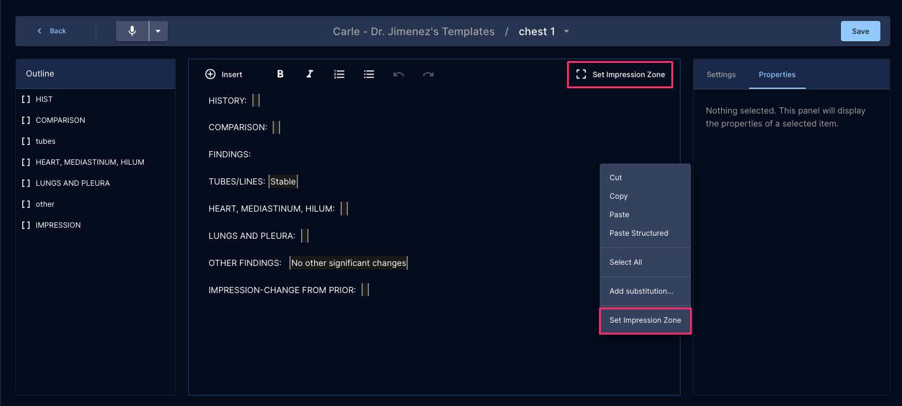Image resolution: width=902 pixels, height=406 pixels.
Task: Choose Select All from the context menu
Action: [x=645, y=262]
